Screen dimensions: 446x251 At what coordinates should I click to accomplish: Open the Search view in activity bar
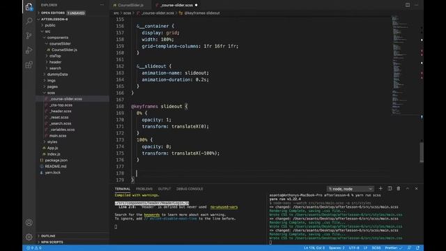(x=29, y=21)
